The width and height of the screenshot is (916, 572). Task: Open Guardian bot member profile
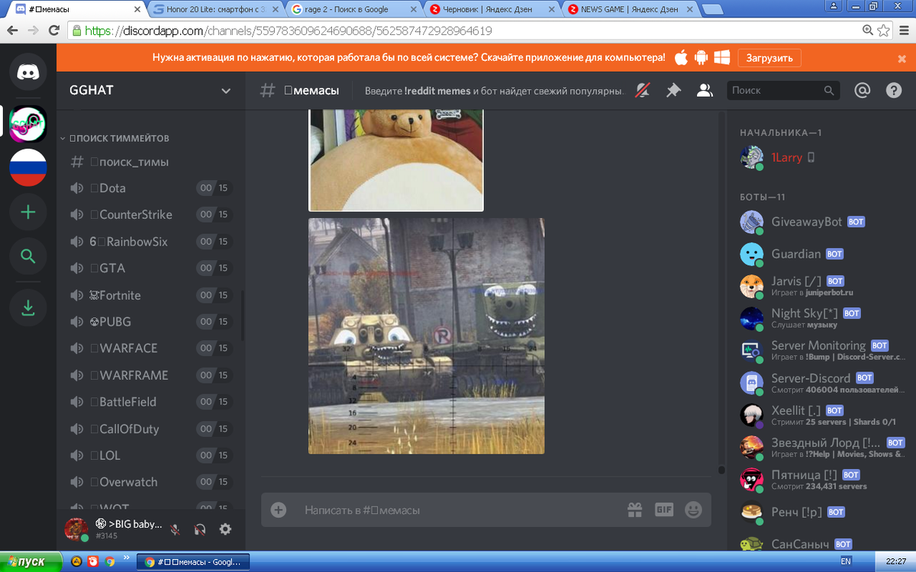coord(821,254)
